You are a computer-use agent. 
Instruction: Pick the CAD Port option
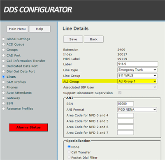(3, 56)
